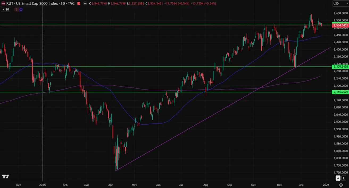Select the 2,305.5430 green price level label
The height and width of the screenshot is (188, 349).
point(340,67)
